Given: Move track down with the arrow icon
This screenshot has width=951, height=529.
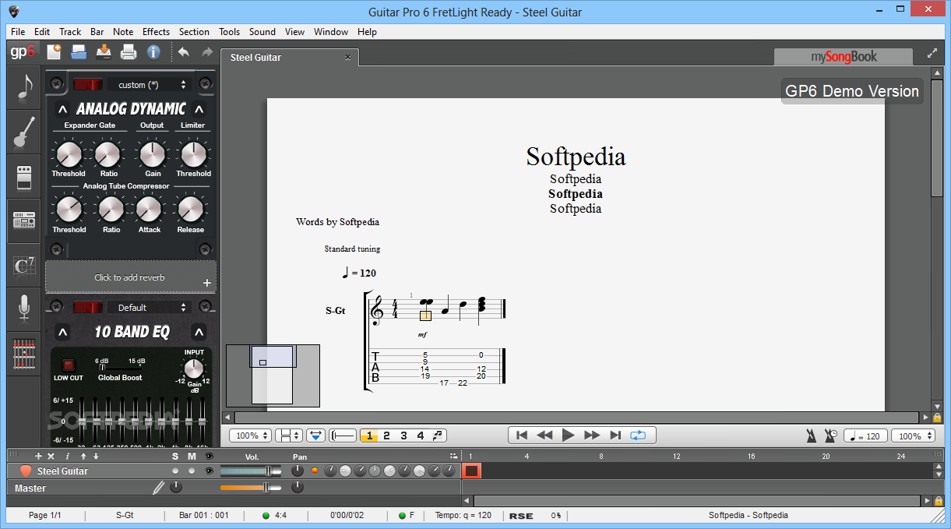Looking at the screenshot, I should pos(96,456).
